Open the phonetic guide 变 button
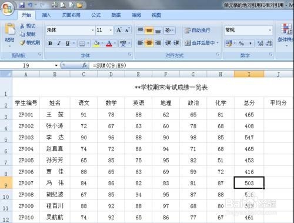 [123, 44]
